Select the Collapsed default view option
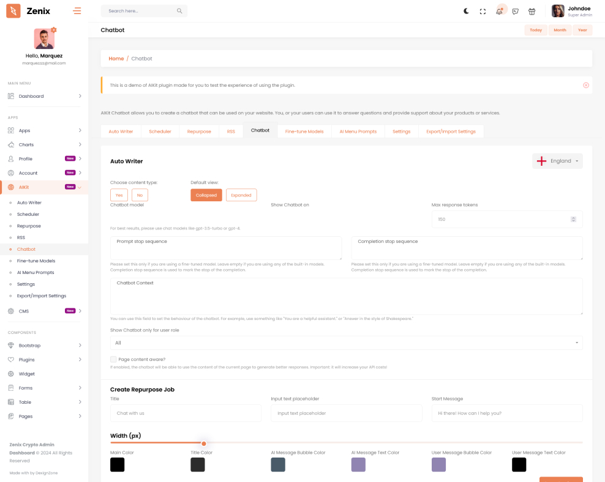Screen dimensions: 605x482 [206, 195]
